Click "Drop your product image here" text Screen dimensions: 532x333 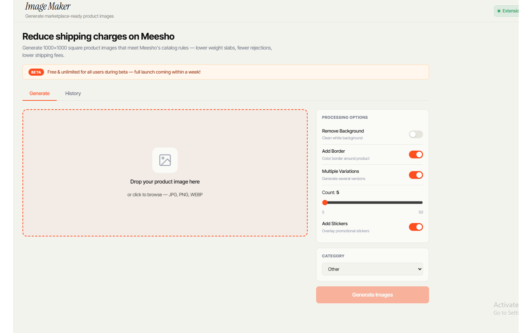pyautogui.click(x=165, y=181)
